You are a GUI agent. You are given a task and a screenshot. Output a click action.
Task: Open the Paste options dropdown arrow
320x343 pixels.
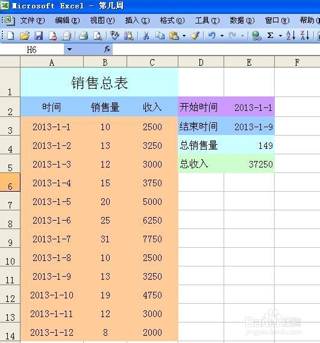pyautogui.click(x=184, y=36)
